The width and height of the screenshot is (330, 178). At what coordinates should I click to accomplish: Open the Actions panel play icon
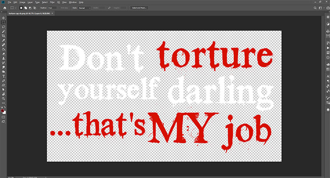click(x=328, y=48)
